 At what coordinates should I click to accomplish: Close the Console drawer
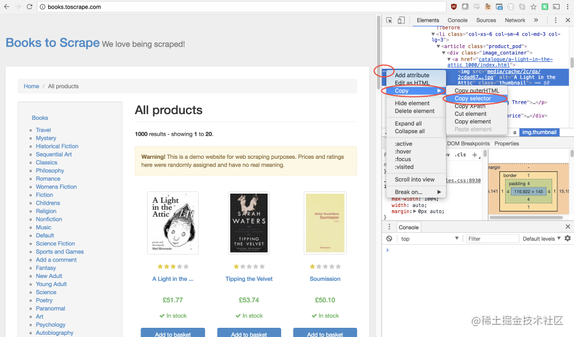click(568, 226)
